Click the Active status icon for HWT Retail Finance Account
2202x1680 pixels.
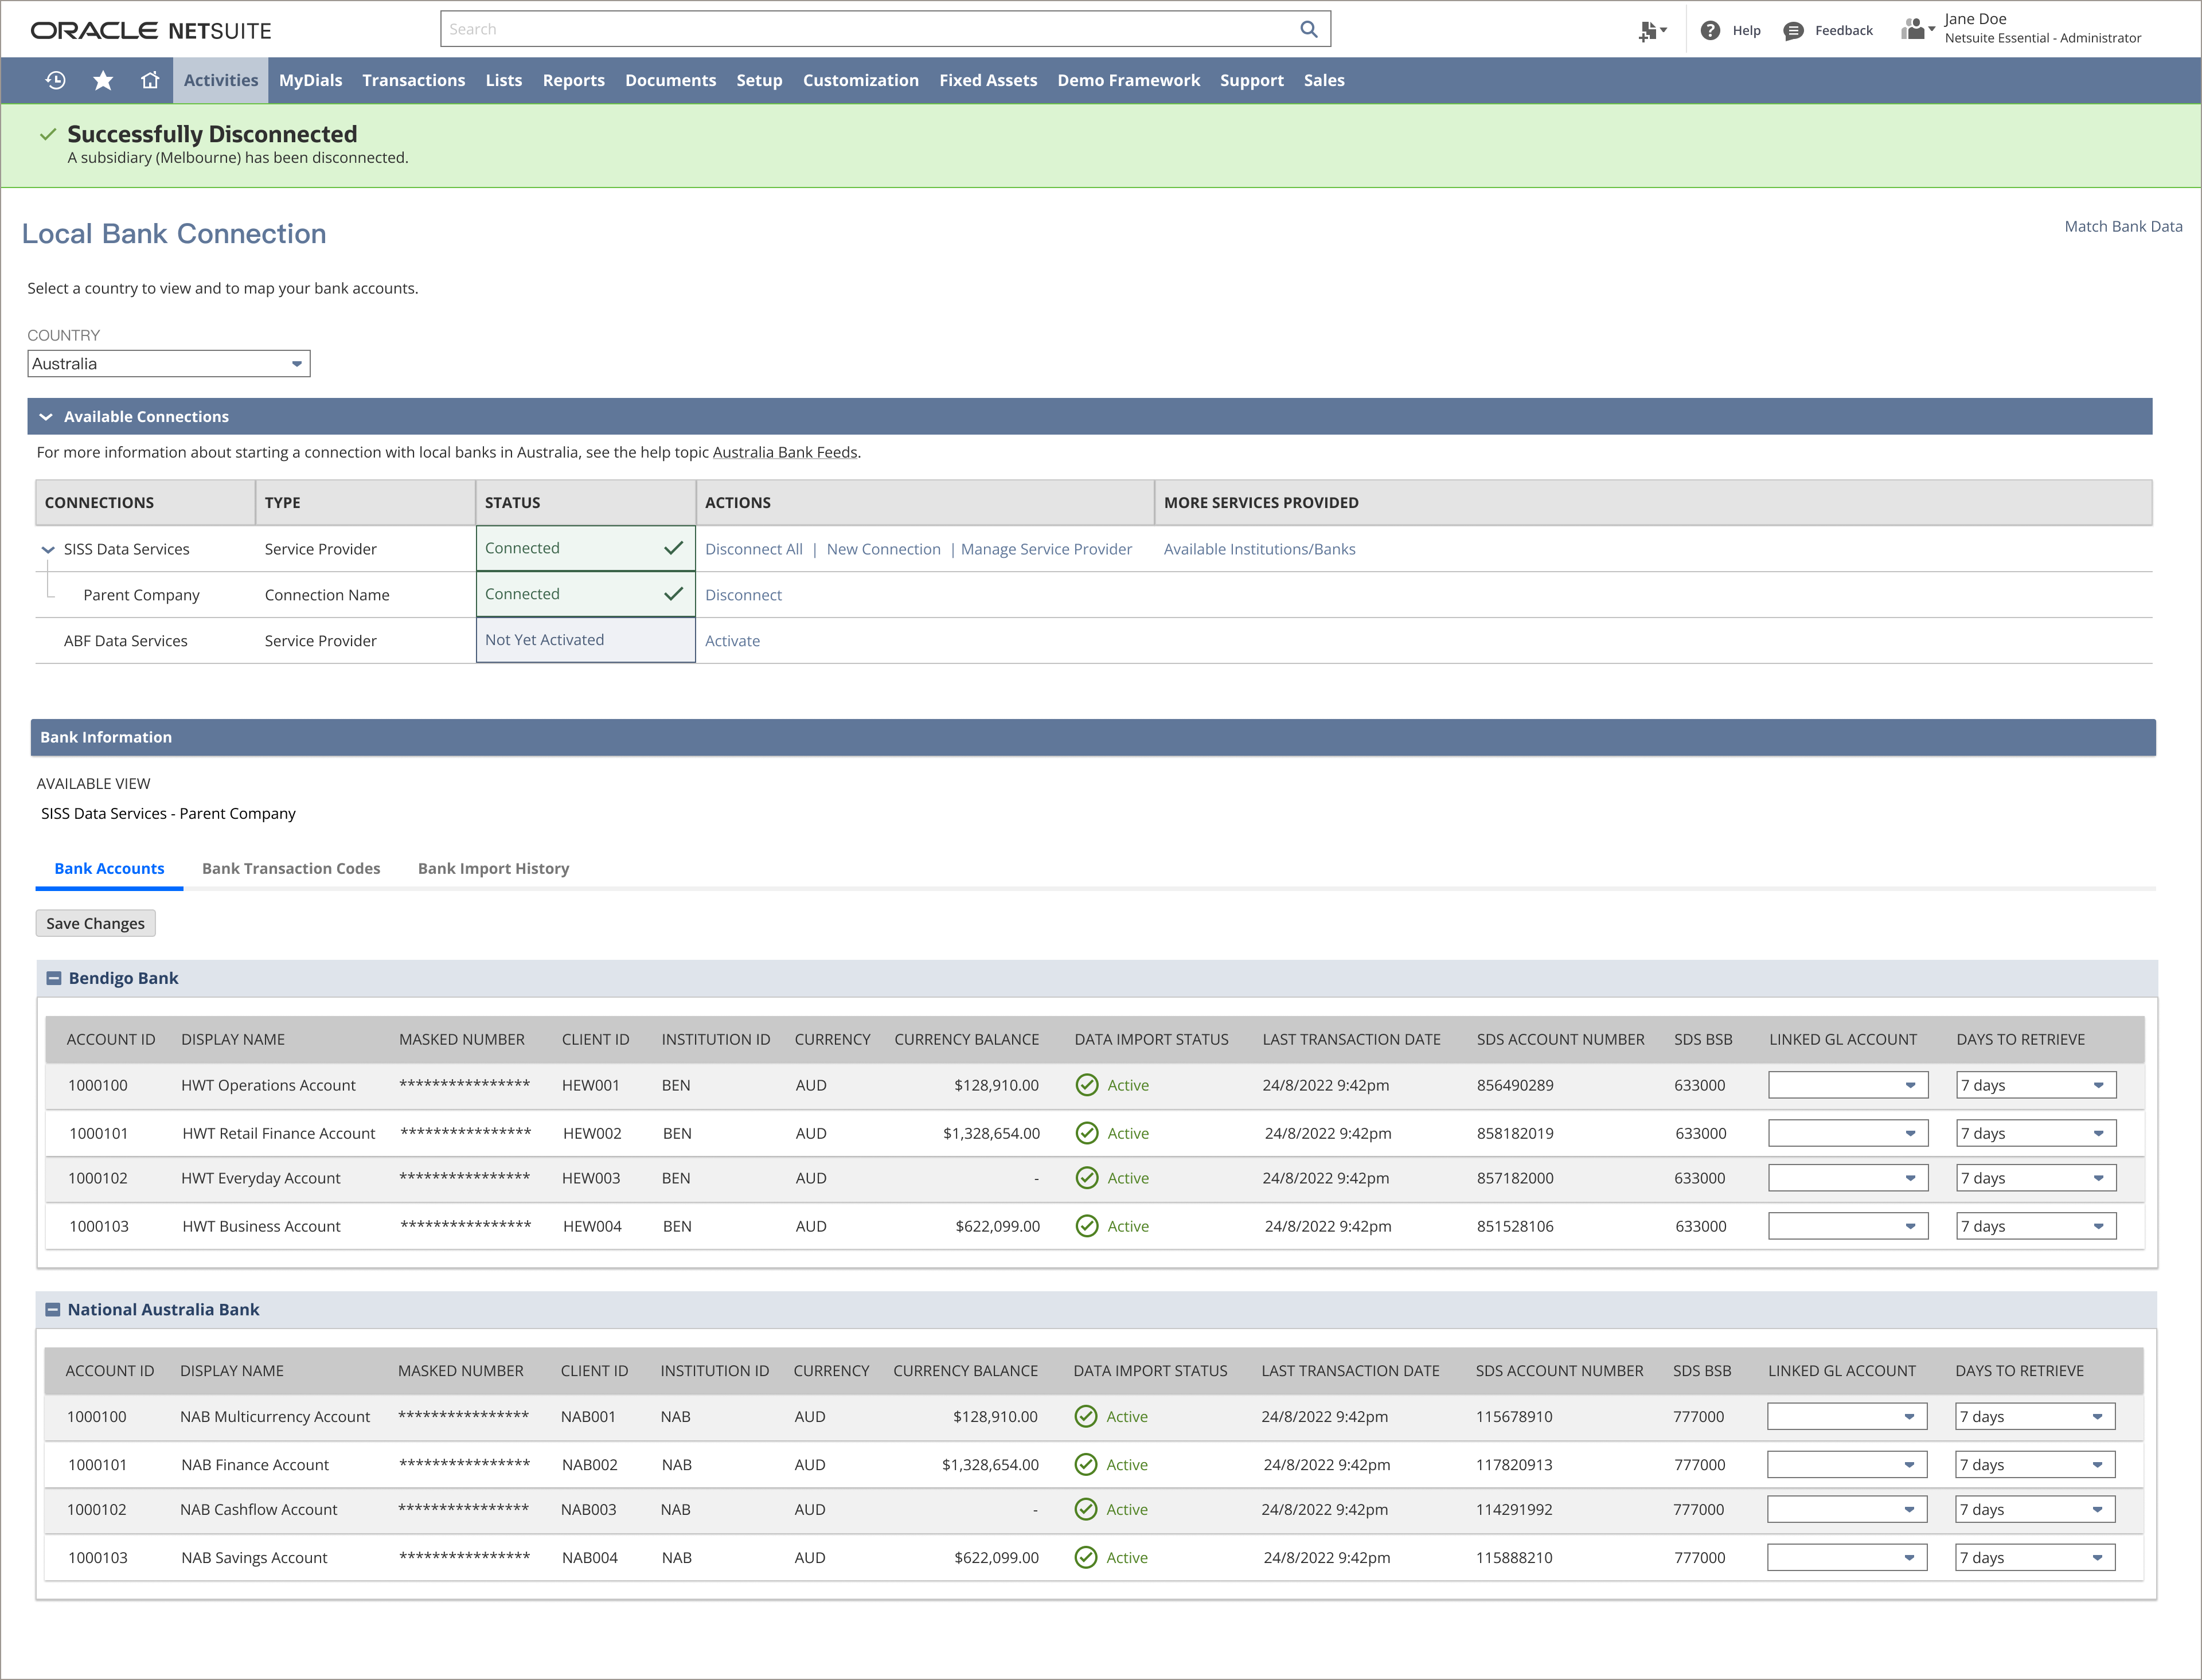point(1087,1133)
